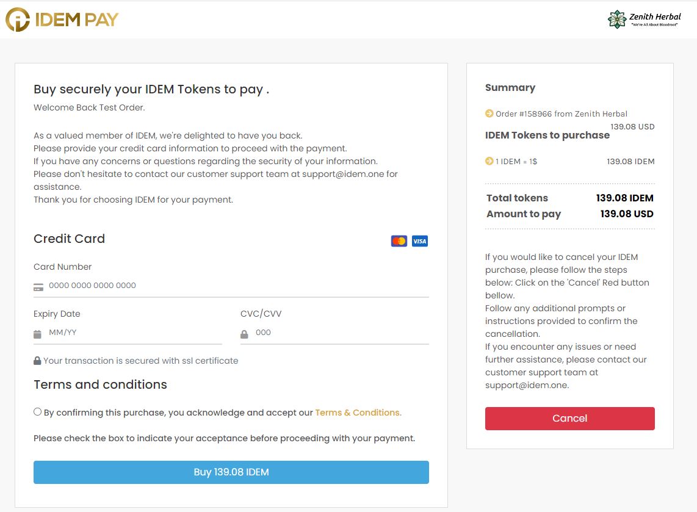This screenshot has width=697, height=512.
Task: Select the accept Terms & Conditions radio button
Action: tap(38, 412)
